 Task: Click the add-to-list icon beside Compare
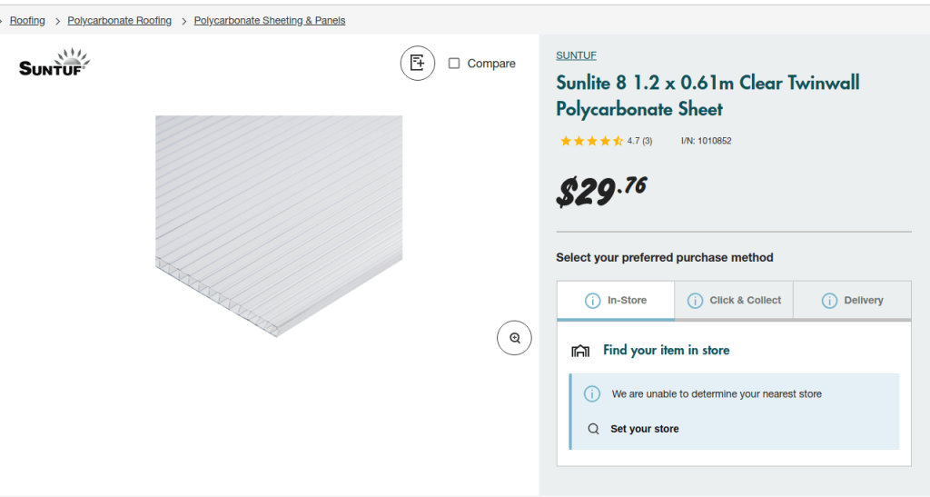click(x=418, y=63)
